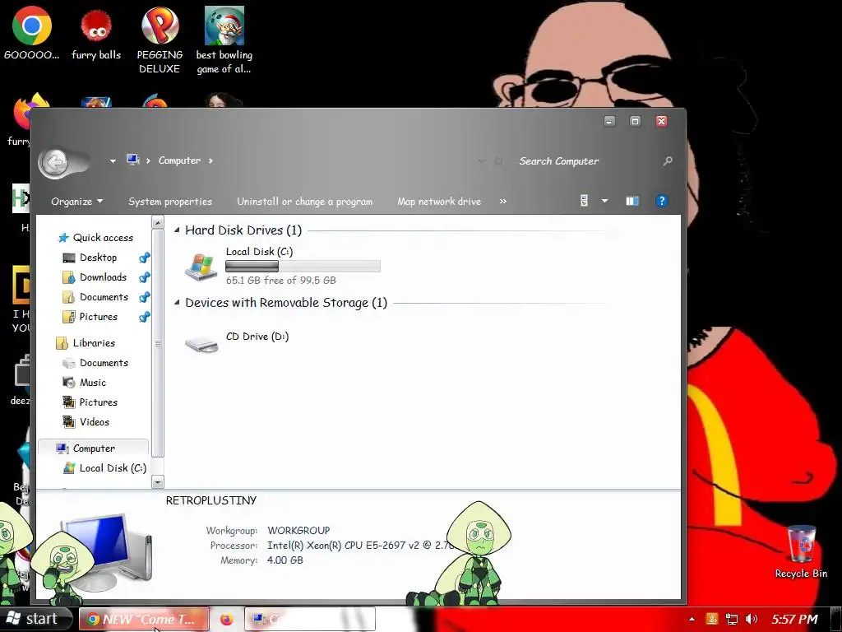
Task: Click pin icon next to Quick access Pictures
Action: (x=144, y=317)
